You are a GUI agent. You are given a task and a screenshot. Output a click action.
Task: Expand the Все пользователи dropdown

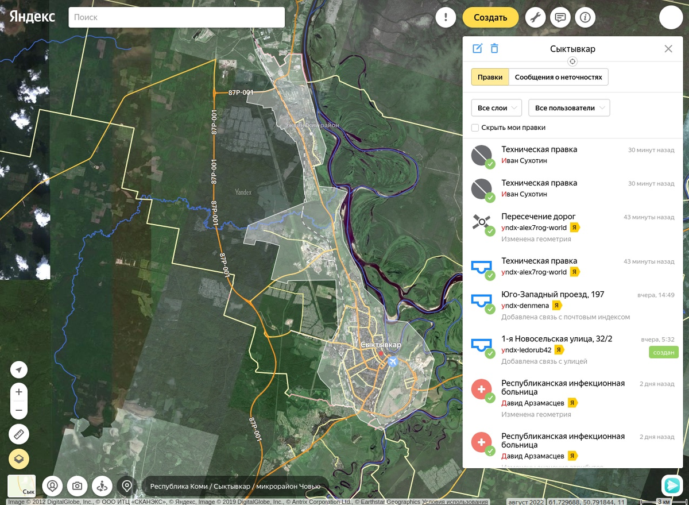pyautogui.click(x=569, y=108)
